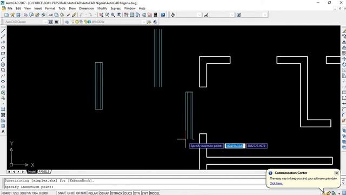Toggle OSNAP in status bar

pos(104,193)
